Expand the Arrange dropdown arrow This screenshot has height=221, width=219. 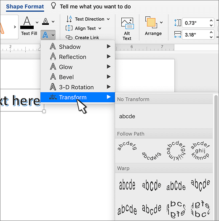(161, 22)
